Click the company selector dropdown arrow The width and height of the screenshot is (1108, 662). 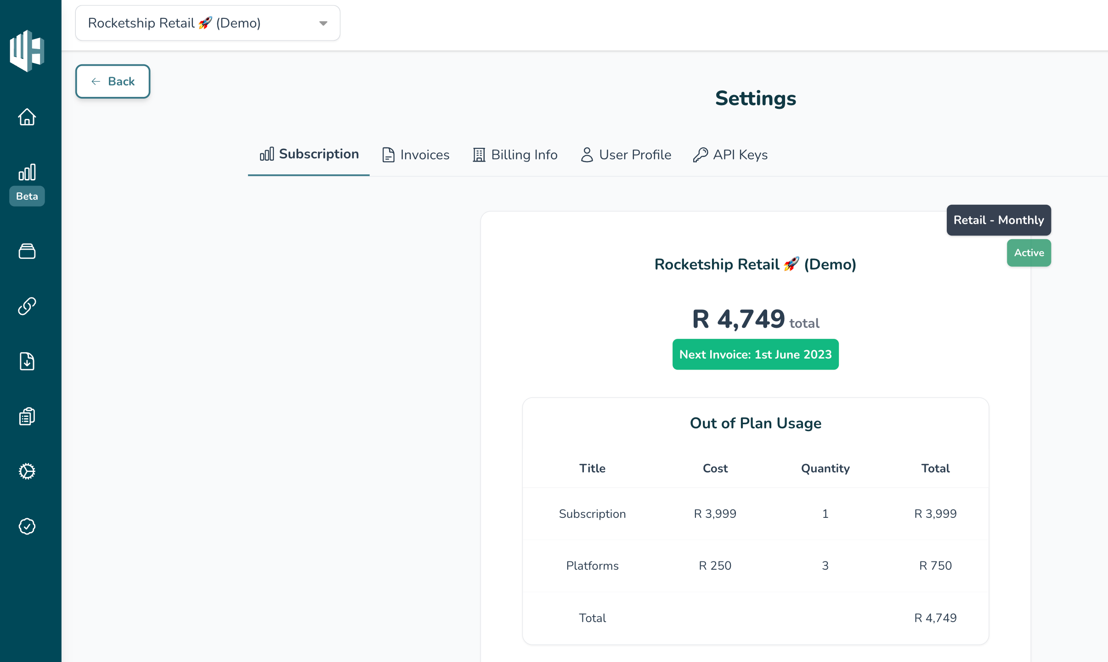tap(323, 23)
